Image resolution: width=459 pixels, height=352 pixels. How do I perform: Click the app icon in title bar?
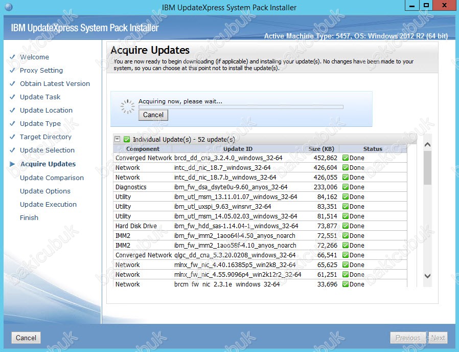[x=9, y=7]
